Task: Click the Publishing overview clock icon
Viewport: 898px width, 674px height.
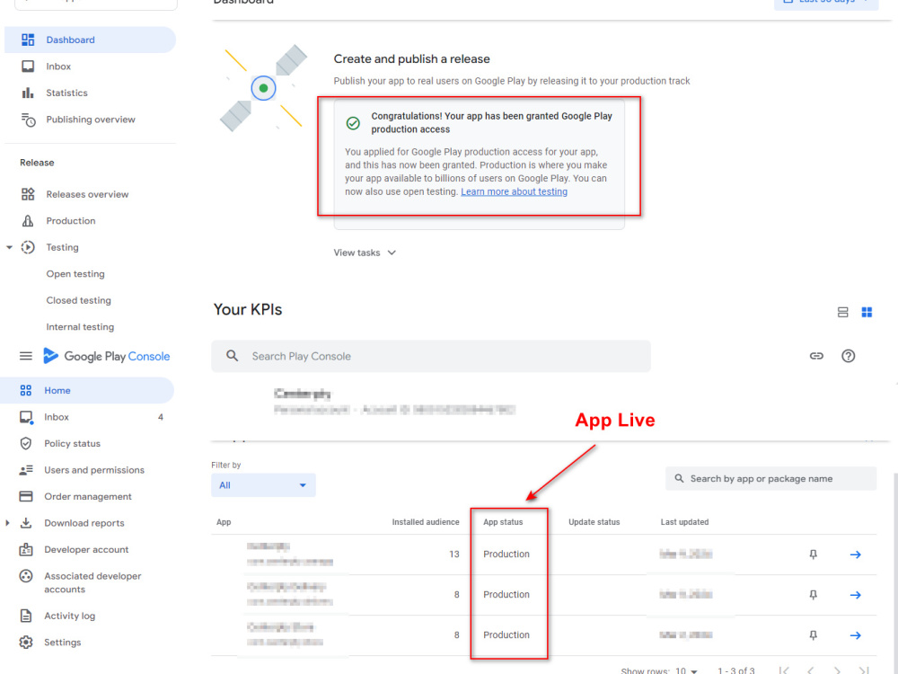Action: coord(28,120)
